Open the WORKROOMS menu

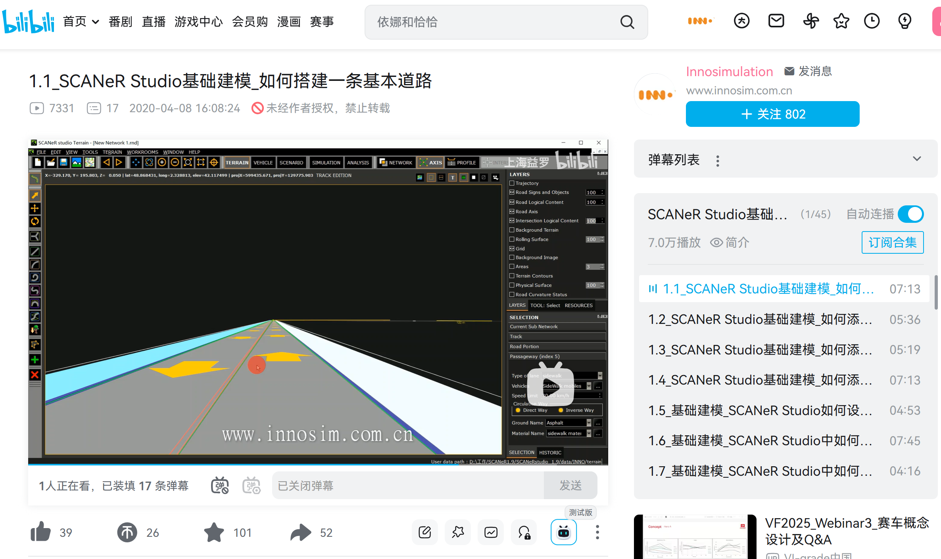tap(142, 152)
